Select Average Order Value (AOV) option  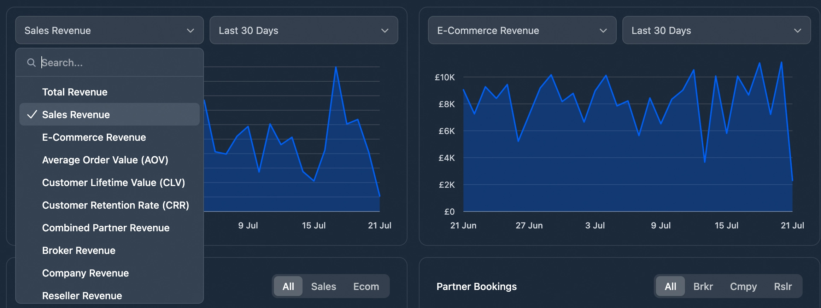[x=105, y=160]
